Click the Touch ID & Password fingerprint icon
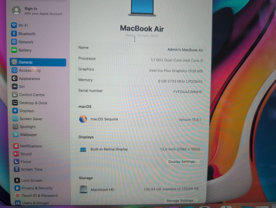 (18, 195)
